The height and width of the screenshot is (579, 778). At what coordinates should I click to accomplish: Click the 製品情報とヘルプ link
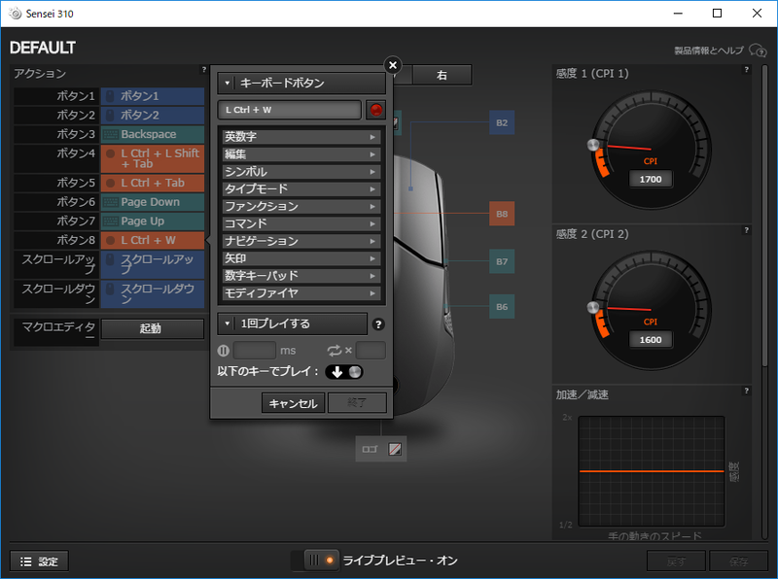[x=709, y=51]
